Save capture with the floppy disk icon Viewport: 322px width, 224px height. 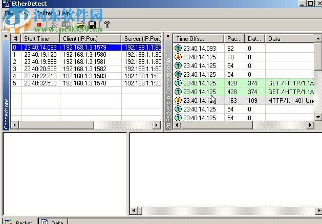pos(92,25)
